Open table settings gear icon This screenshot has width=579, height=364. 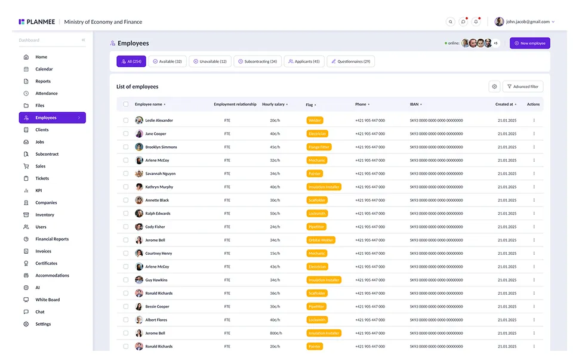pos(494,87)
